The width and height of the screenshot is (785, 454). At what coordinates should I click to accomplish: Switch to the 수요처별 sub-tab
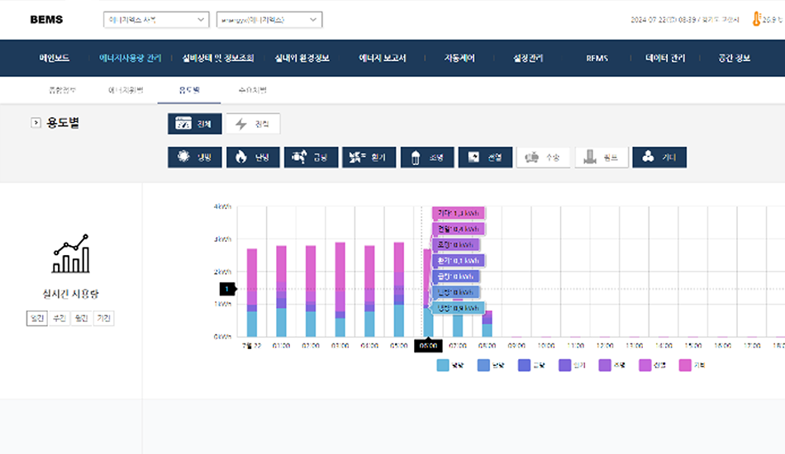click(251, 89)
